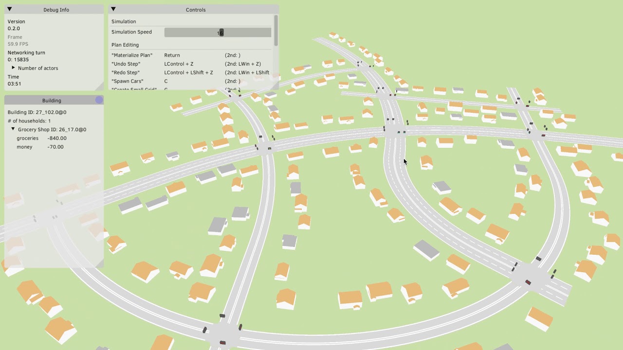623x350 pixels.
Task: Click the Debug Info window resize grip
Action: (x=100, y=87)
